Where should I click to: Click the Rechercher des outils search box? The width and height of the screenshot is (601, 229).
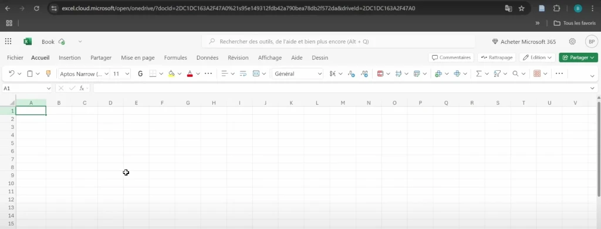[339, 42]
